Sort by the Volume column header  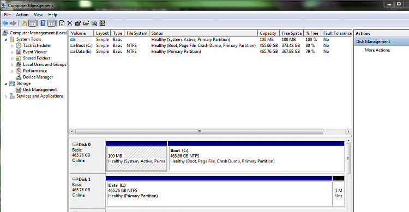(x=81, y=33)
